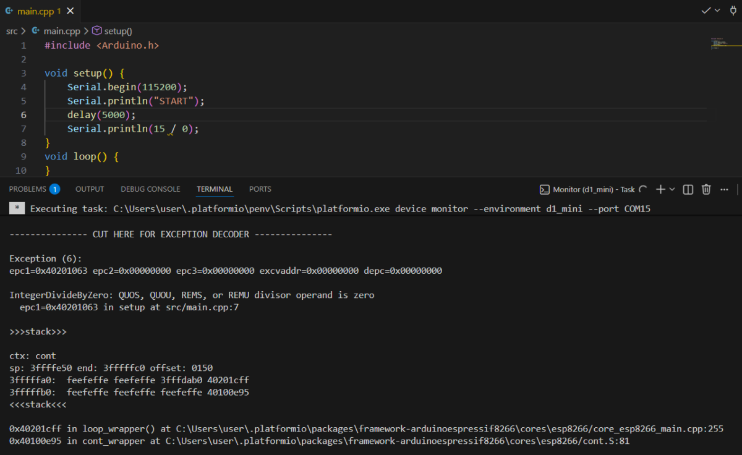Click the Monitor (d1_mini) terminal icon
The height and width of the screenshot is (455, 742).
click(545, 189)
